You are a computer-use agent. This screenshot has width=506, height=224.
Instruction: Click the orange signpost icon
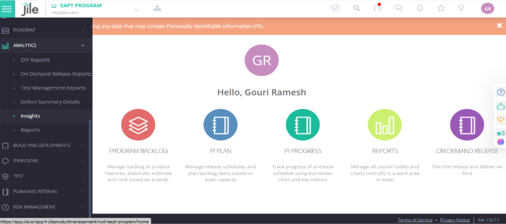500,120
